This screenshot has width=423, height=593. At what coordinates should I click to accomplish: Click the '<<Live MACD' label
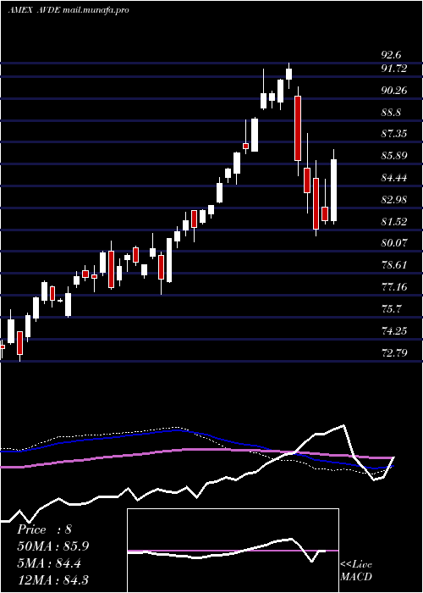coord(356,571)
